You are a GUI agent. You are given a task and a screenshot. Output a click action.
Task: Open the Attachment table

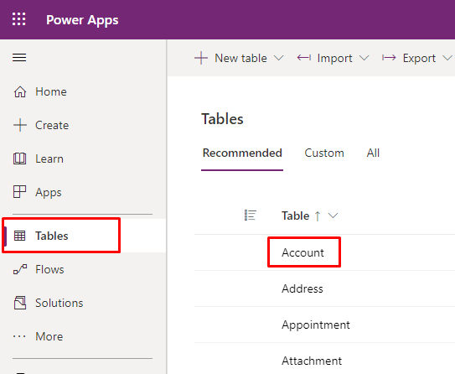pos(312,361)
